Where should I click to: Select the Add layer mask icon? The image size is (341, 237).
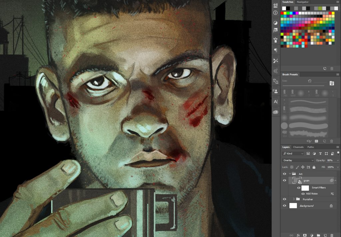[305, 235]
